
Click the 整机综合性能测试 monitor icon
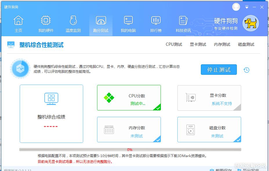pos(11,45)
